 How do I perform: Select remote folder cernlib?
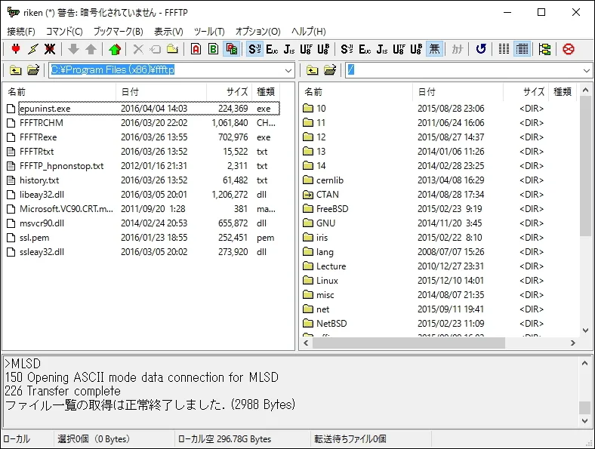[330, 180]
